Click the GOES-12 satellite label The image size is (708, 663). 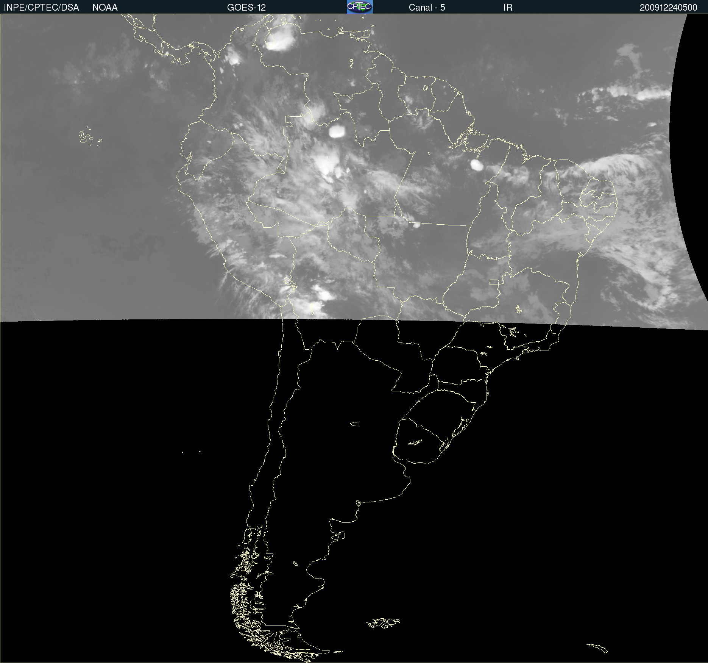pos(246,8)
